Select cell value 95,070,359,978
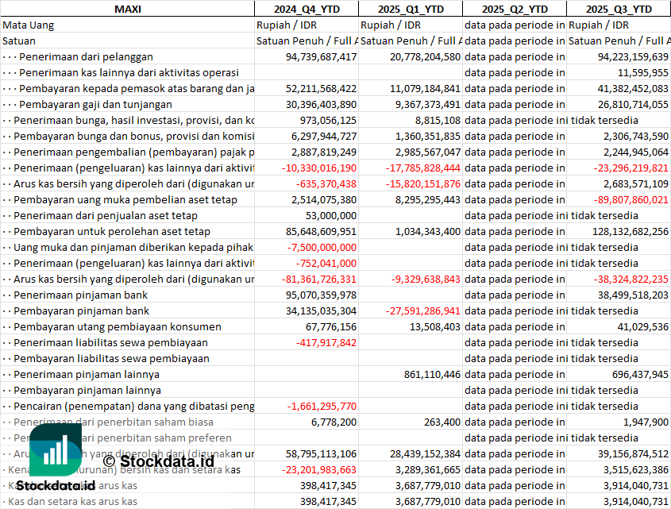 321,294
